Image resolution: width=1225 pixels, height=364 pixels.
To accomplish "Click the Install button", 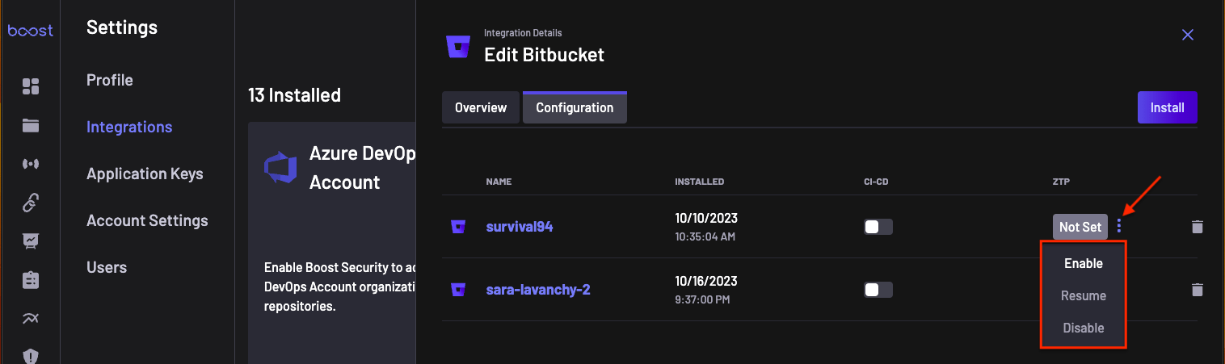I will pos(1167,107).
